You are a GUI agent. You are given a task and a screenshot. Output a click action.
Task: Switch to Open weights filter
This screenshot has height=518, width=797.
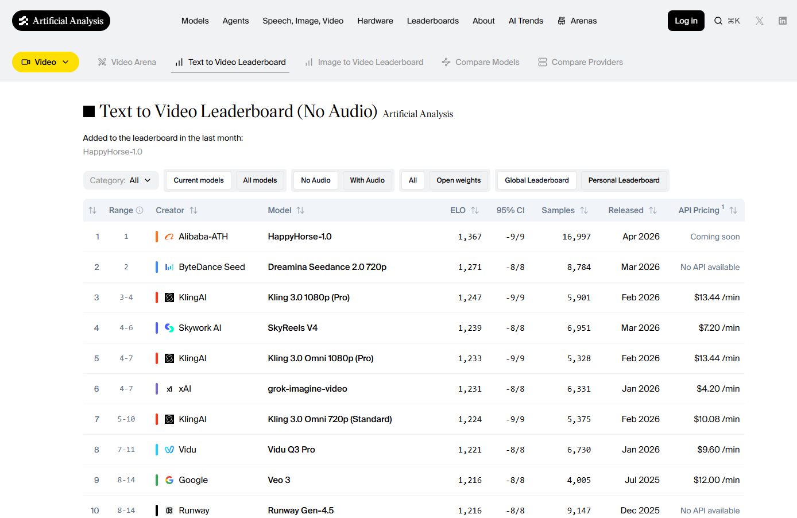coord(458,180)
